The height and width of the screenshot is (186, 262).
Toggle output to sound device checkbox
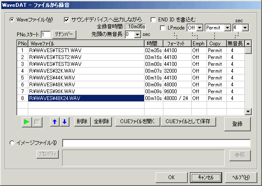pyautogui.click(x=66, y=19)
